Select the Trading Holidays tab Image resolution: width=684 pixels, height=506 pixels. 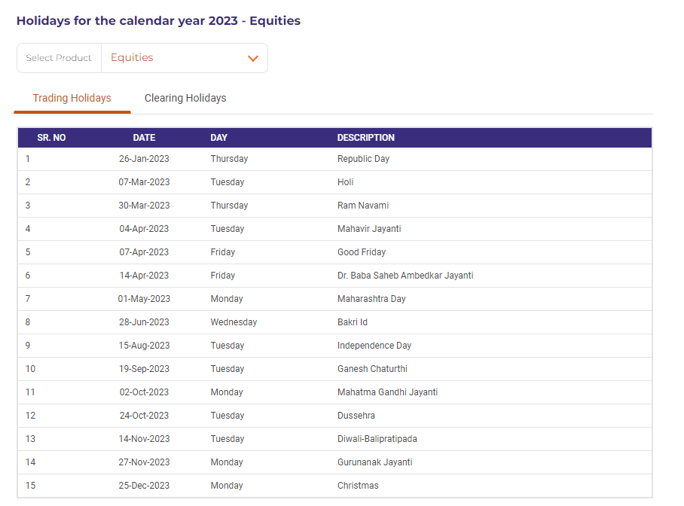[x=72, y=98]
